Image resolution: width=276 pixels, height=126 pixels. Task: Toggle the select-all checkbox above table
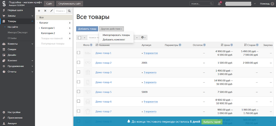80,38
